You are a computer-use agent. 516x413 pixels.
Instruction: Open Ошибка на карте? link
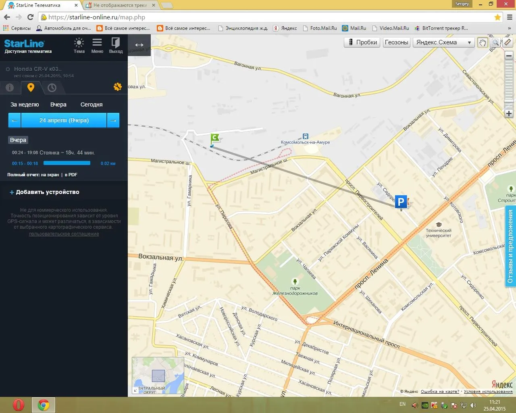pos(440,391)
